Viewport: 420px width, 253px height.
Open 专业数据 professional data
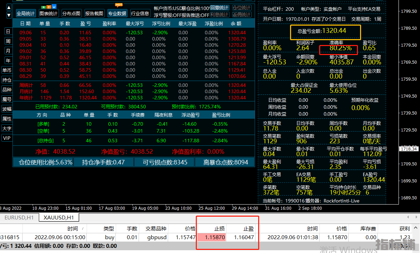coord(117,14)
